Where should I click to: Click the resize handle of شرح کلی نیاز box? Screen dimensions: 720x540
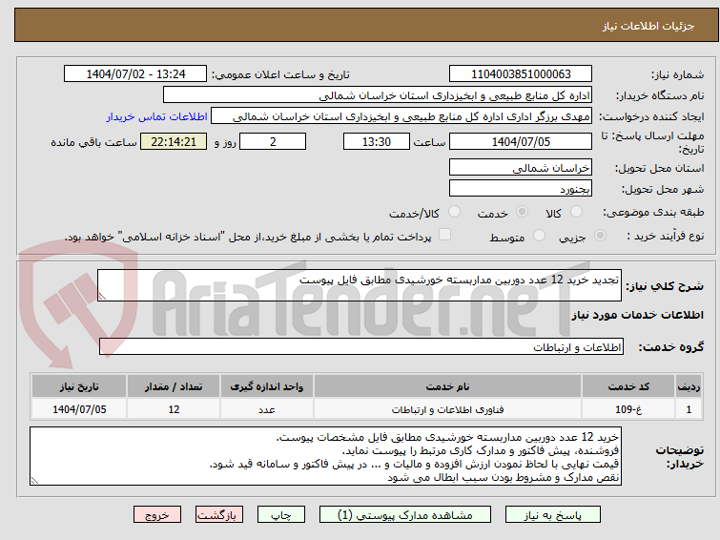[102, 297]
